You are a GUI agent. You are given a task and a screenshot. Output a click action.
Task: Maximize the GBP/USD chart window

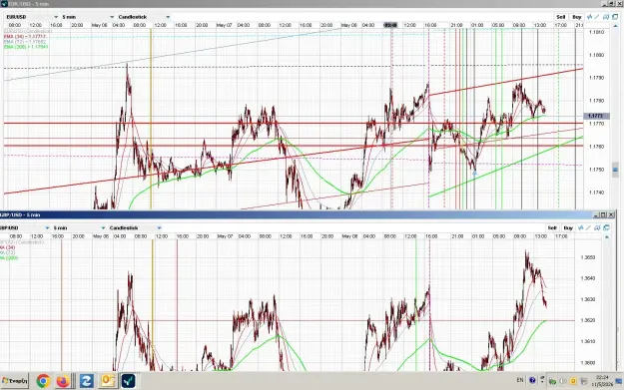603,214
